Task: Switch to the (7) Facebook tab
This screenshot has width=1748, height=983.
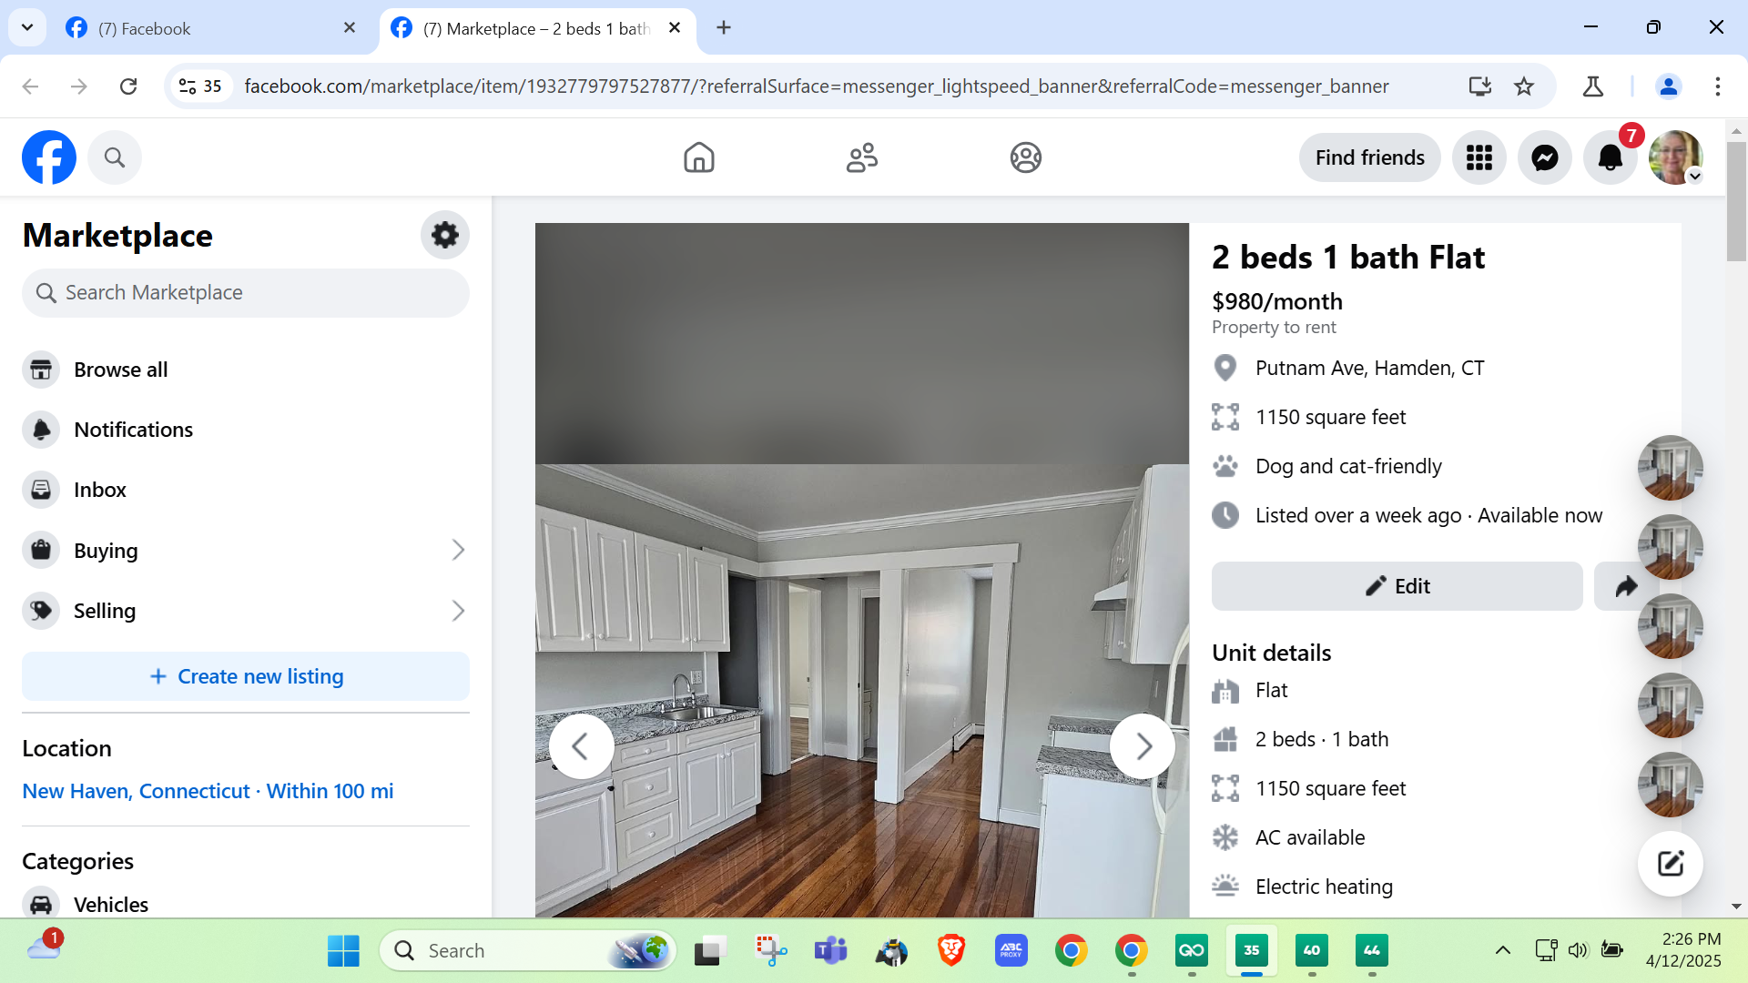Action: click(x=211, y=28)
